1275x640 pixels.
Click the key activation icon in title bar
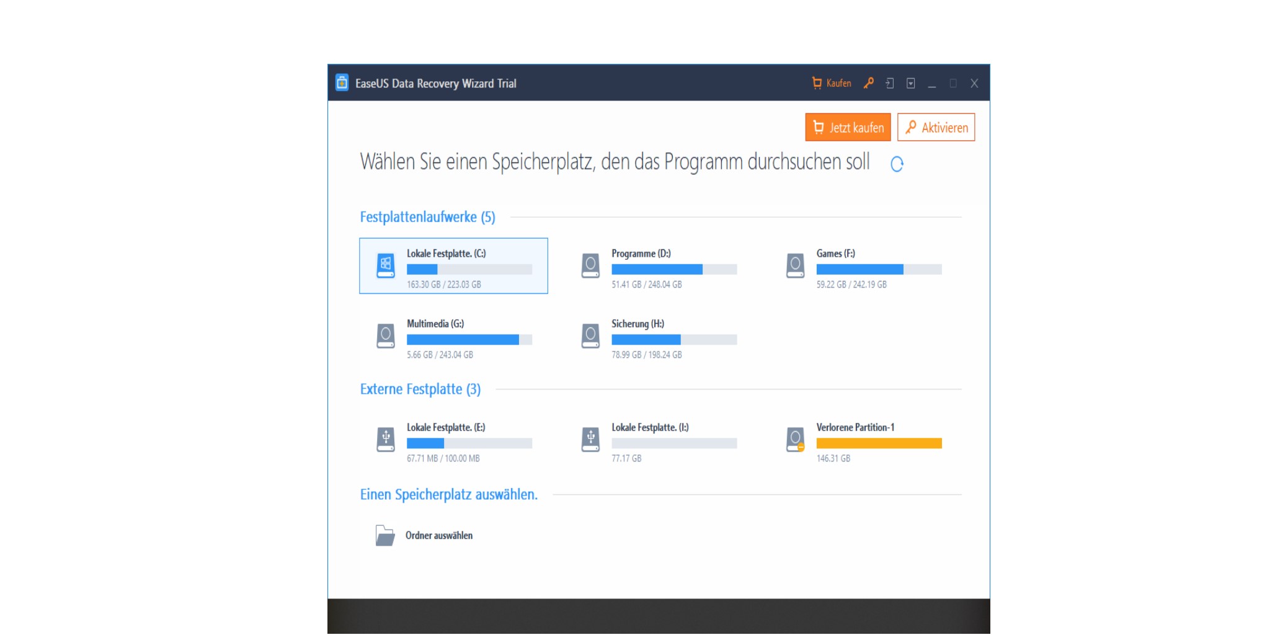tap(869, 82)
